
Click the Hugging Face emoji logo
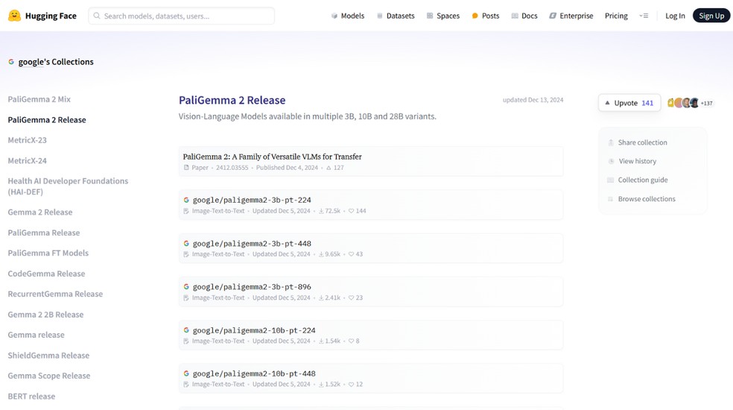[14, 16]
